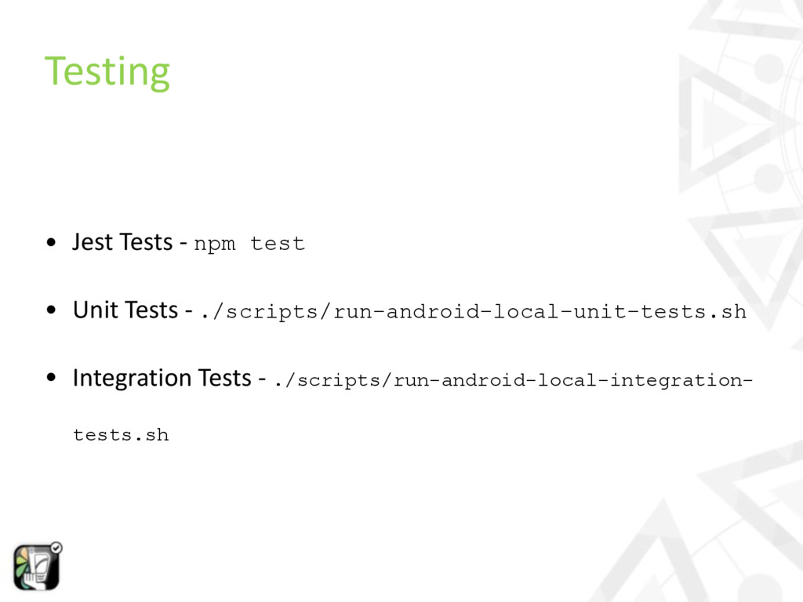
Task: Select the 'Unit Tests' label
Action: pyautogui.click(x=125, y=310)
